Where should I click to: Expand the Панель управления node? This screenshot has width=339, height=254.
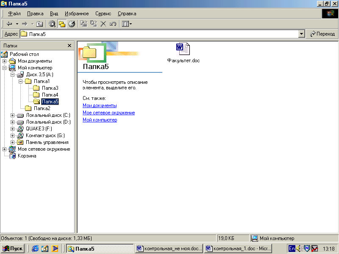click(13, 142)
